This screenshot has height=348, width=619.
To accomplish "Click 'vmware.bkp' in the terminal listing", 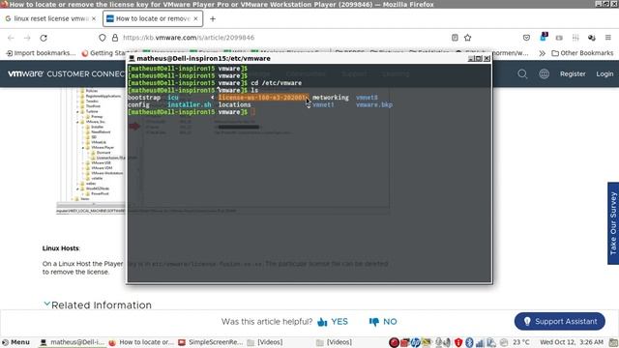I will 374,105.
